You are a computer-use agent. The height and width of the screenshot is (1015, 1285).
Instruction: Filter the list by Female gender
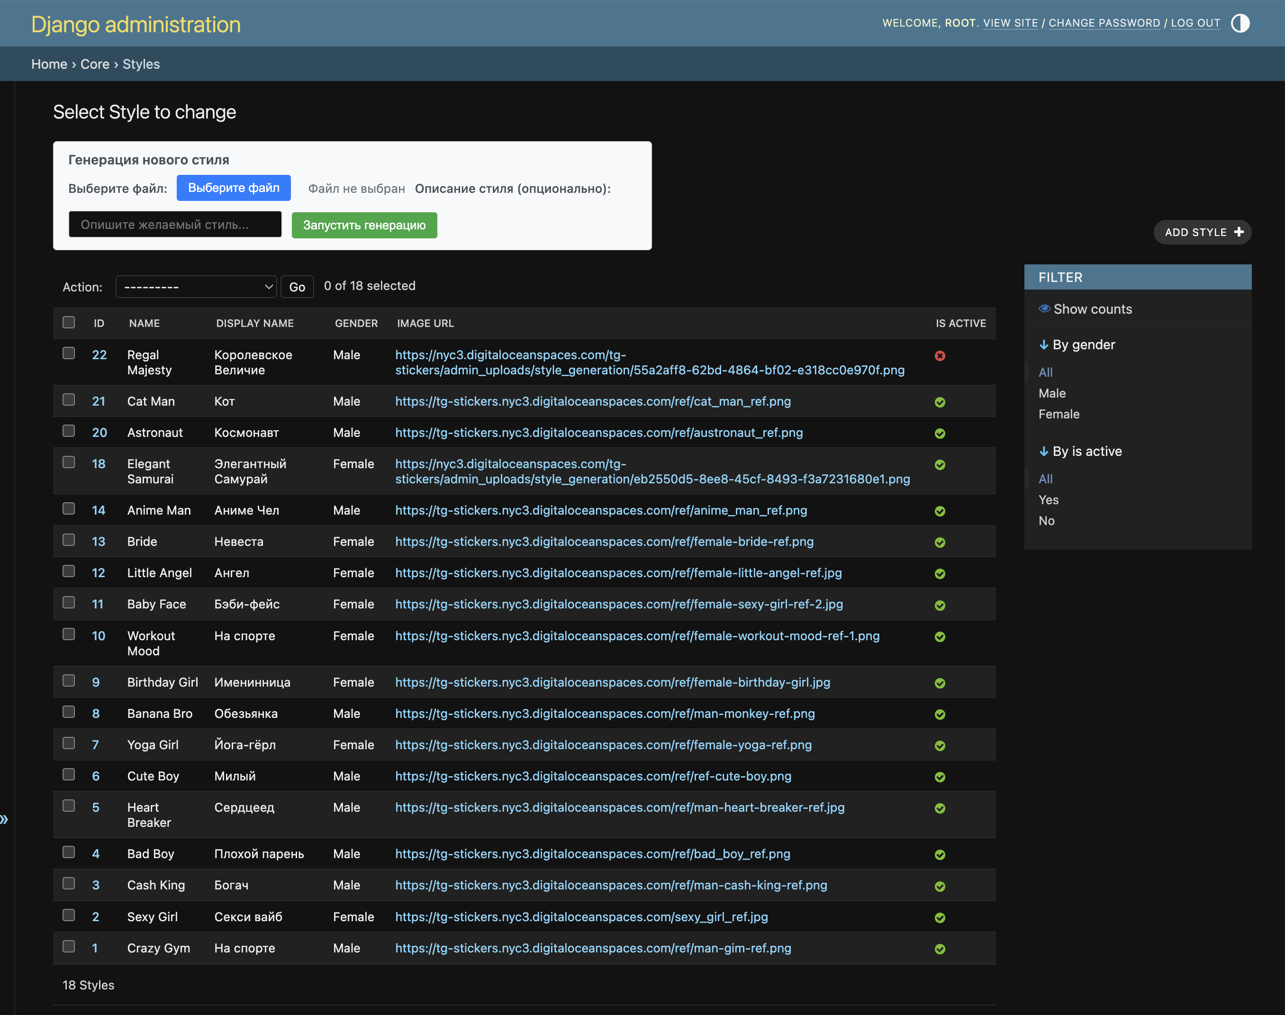tap(1059, 414)
